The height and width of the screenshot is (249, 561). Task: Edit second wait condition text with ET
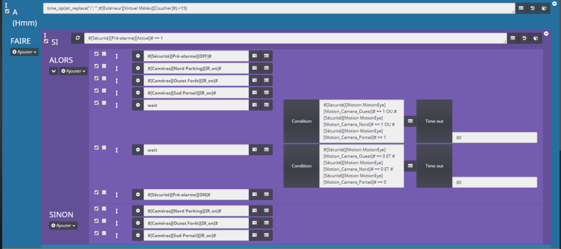(362, 166)
